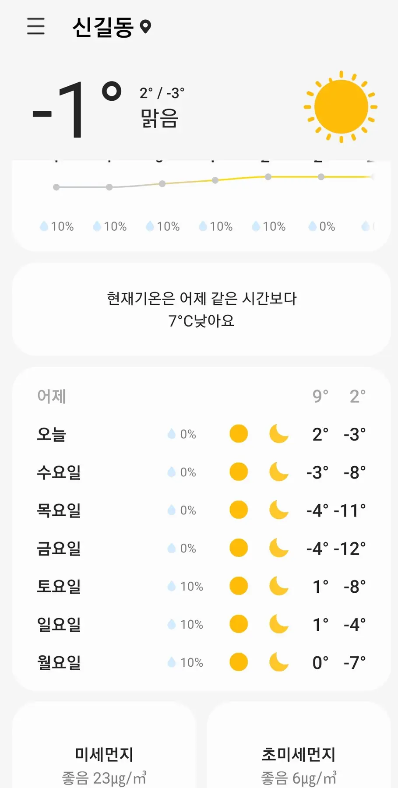The width and height of the screenshot is (398, 788).
Task: Tap the yesterday temperature comparison card
Action: [x=201, y=310]
